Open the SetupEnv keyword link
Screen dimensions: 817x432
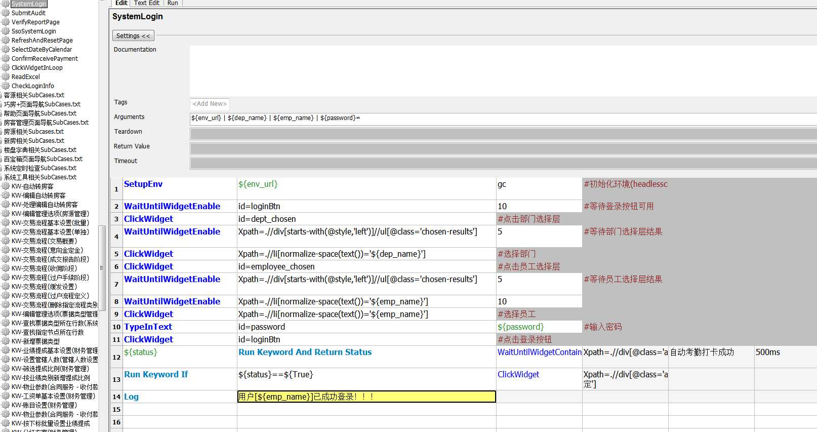pyautogui.click(x=143, y=184)
